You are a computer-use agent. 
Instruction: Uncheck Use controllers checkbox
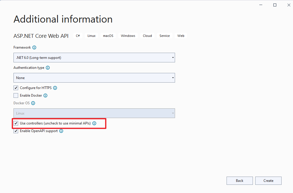coord(16,123)
